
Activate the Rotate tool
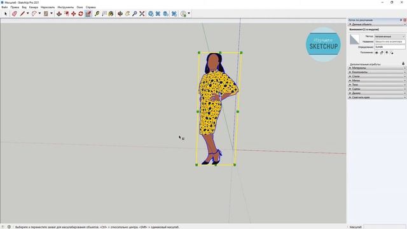coord(81,14)
